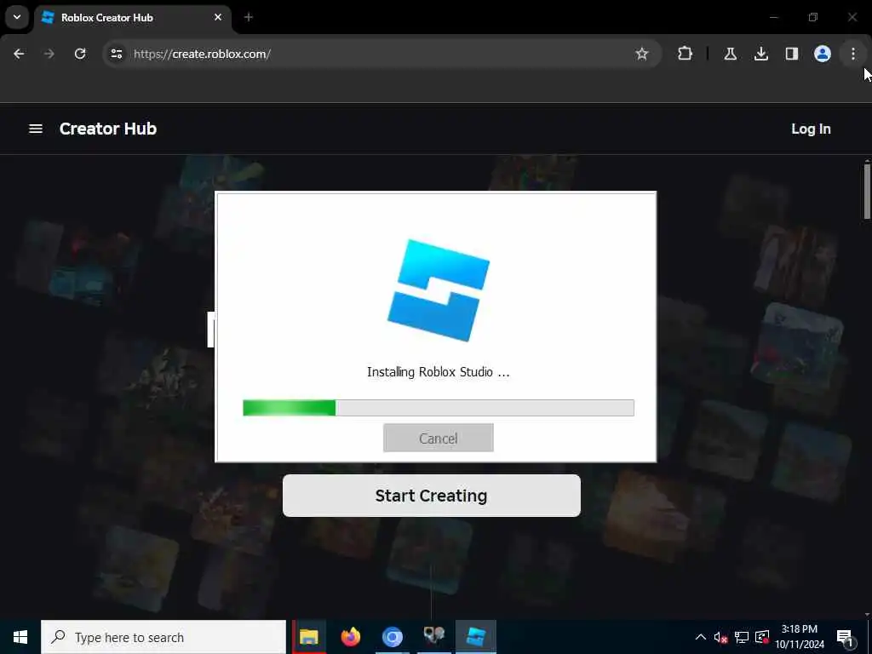Click the Installing Roblox Studio text

coord(439,372)
